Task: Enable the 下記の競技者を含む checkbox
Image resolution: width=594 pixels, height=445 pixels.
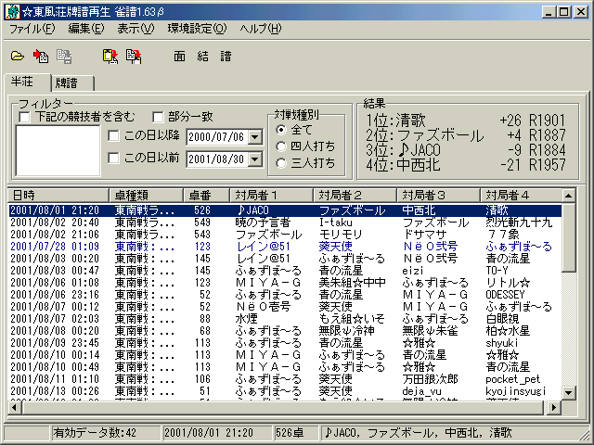Action: pyautogui.click(x=25, y=117)
